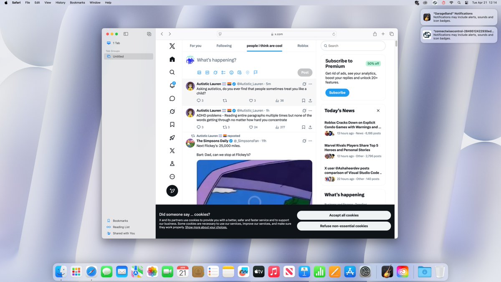Open Roblox Cracks Down news story
Screen dimensions: 501x282
353,128
